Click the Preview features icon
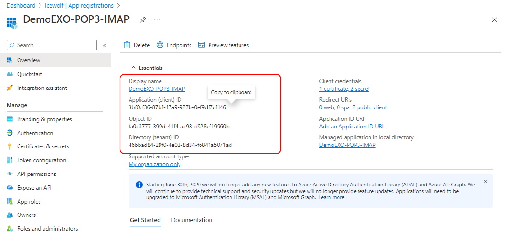The width and height of the screenshot is (509, 234). point(201,45)
